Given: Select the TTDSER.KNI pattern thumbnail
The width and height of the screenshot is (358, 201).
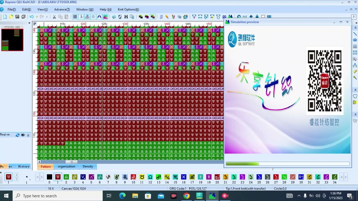Looking at the screenshot, I should (x=12, y=40).
